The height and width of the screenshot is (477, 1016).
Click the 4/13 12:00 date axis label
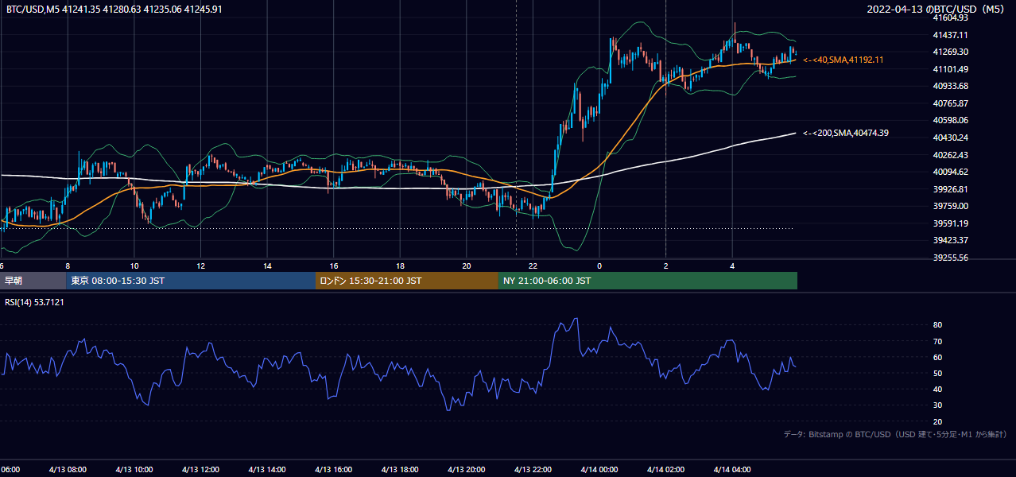pyautogui.click(x=200, y=469)
